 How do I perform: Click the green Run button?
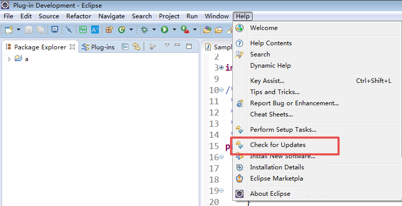pyautogui.click(x=165, y=30)
